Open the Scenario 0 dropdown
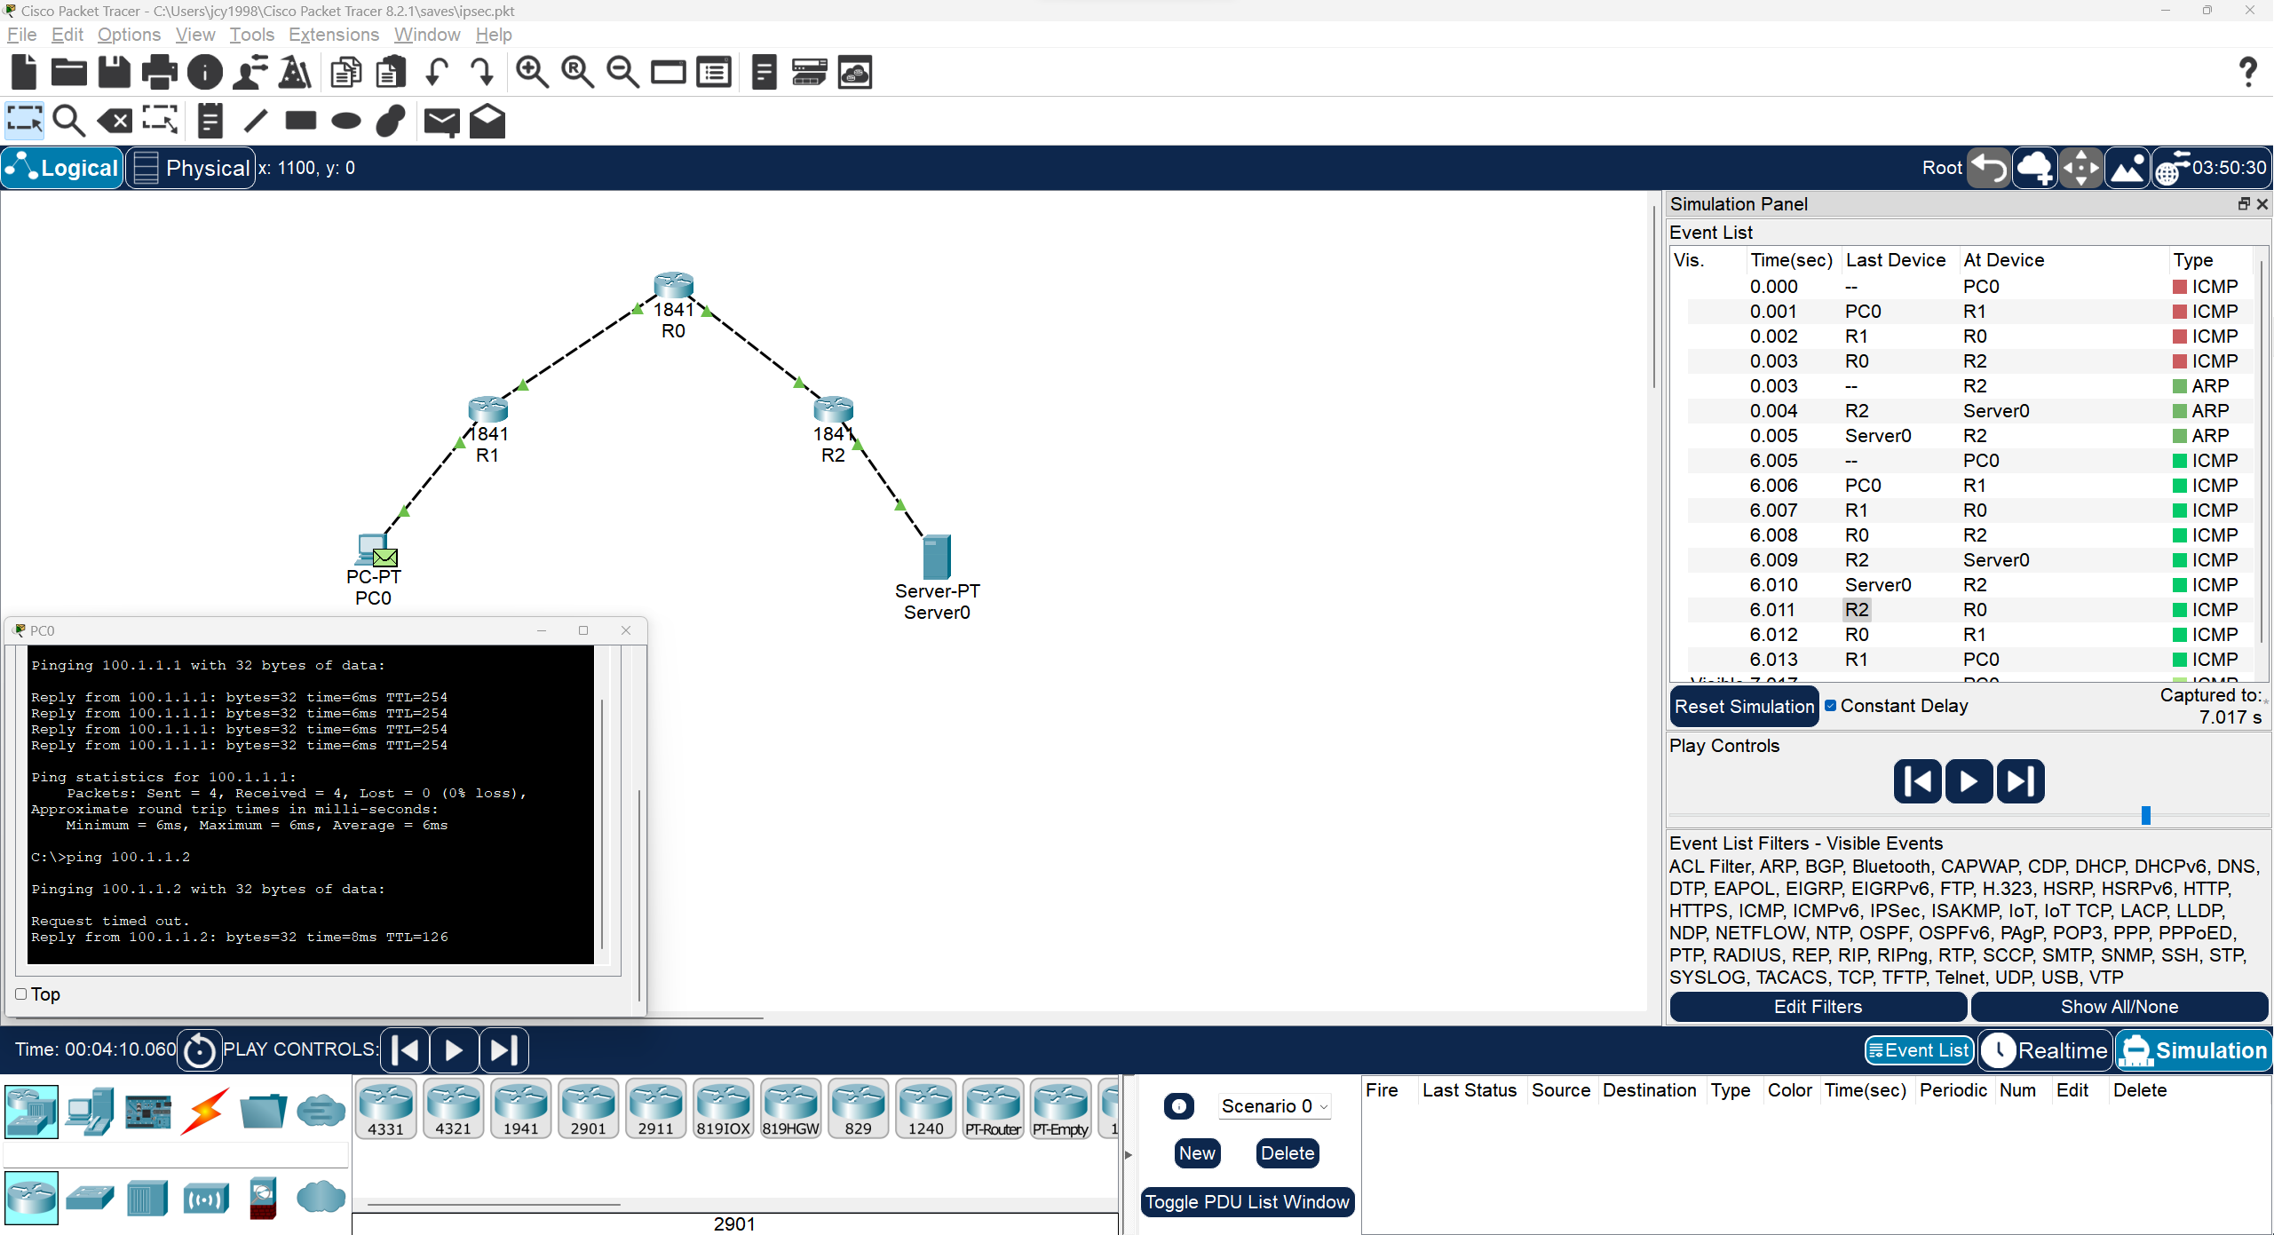This screenshot has width=2274, height=1235. tap(1274, 1106)
